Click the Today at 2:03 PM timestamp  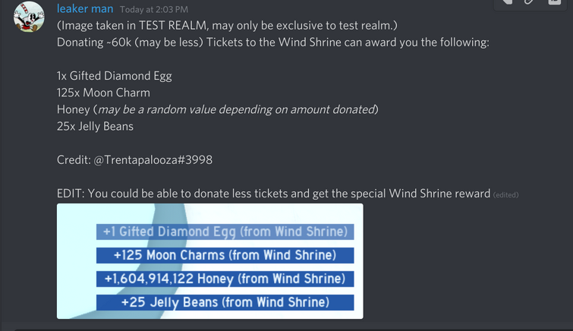pyautogui.click(x=156, y=10)
